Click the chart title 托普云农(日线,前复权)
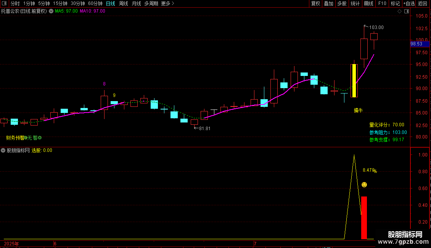The image size is (431, 248). pos(24,11)
